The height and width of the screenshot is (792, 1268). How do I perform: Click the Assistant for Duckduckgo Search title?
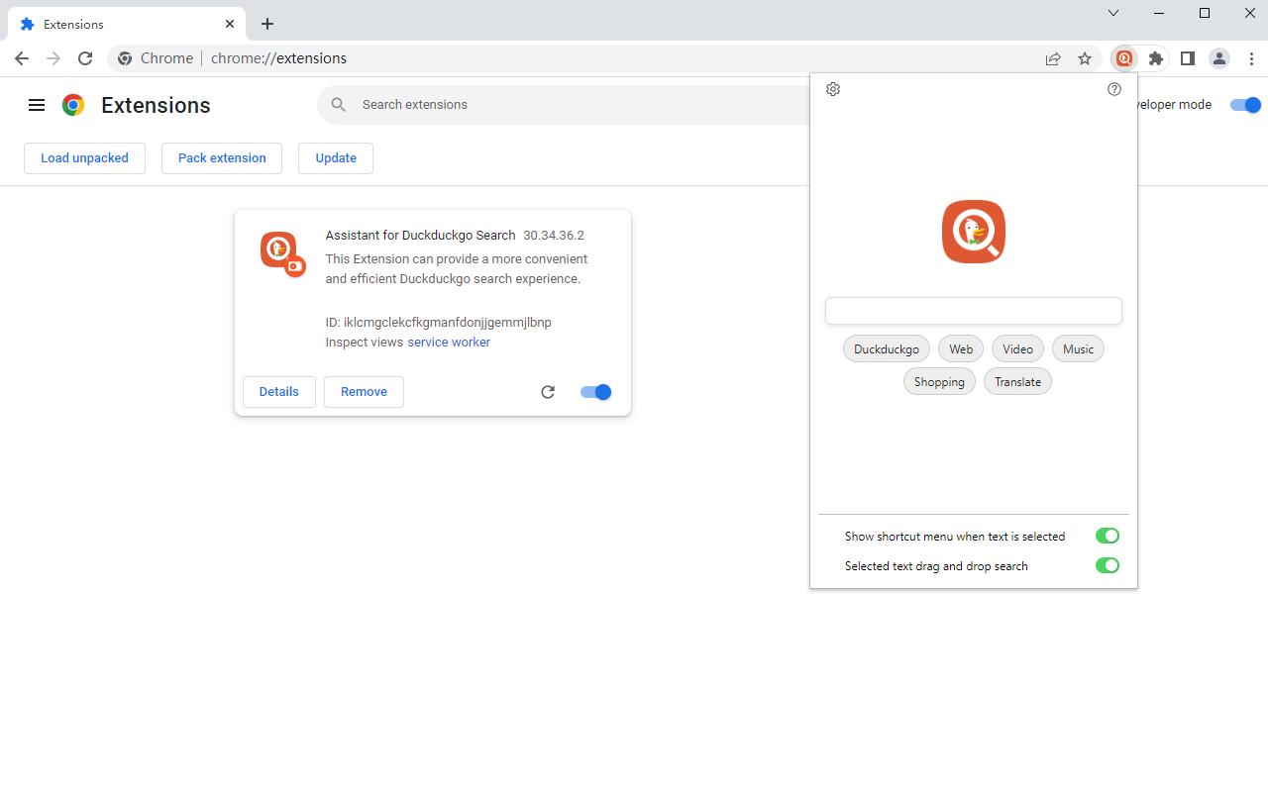coord(421,236)
